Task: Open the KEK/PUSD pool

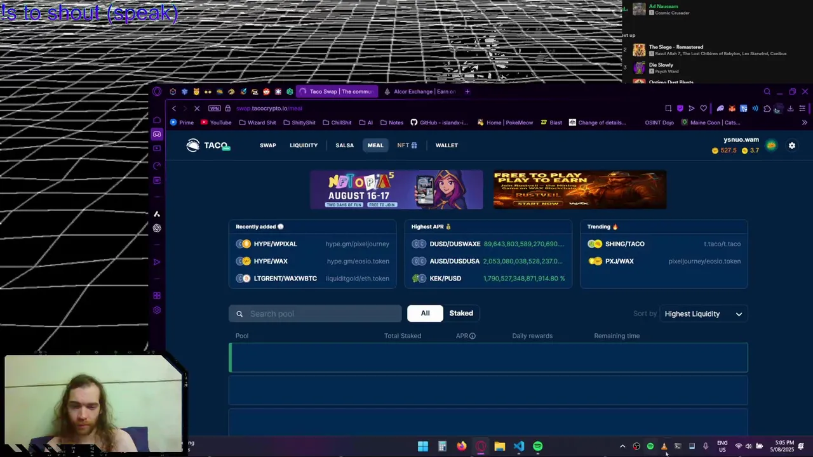Action: (x=488, y=279)
